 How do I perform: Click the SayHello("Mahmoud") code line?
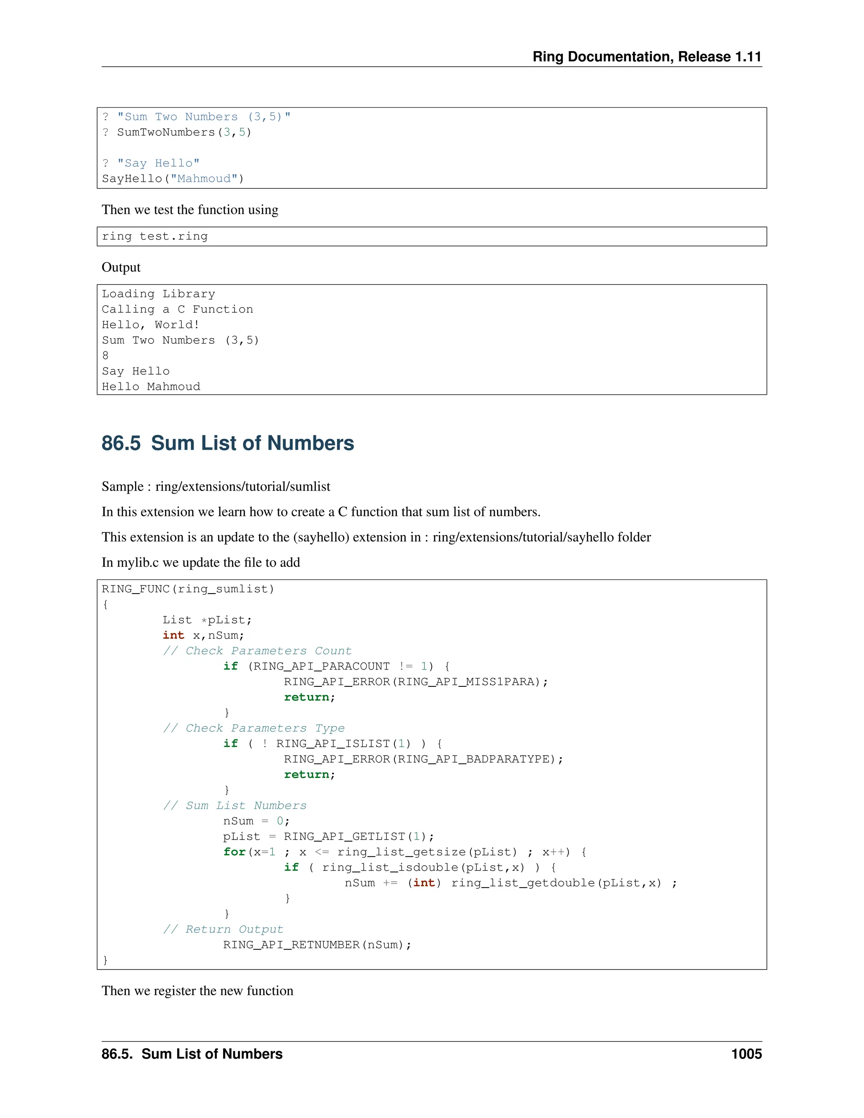coord(173,178)
